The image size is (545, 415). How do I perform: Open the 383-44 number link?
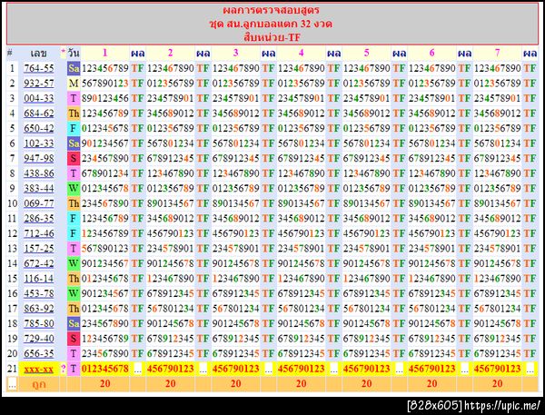point(38,188)
